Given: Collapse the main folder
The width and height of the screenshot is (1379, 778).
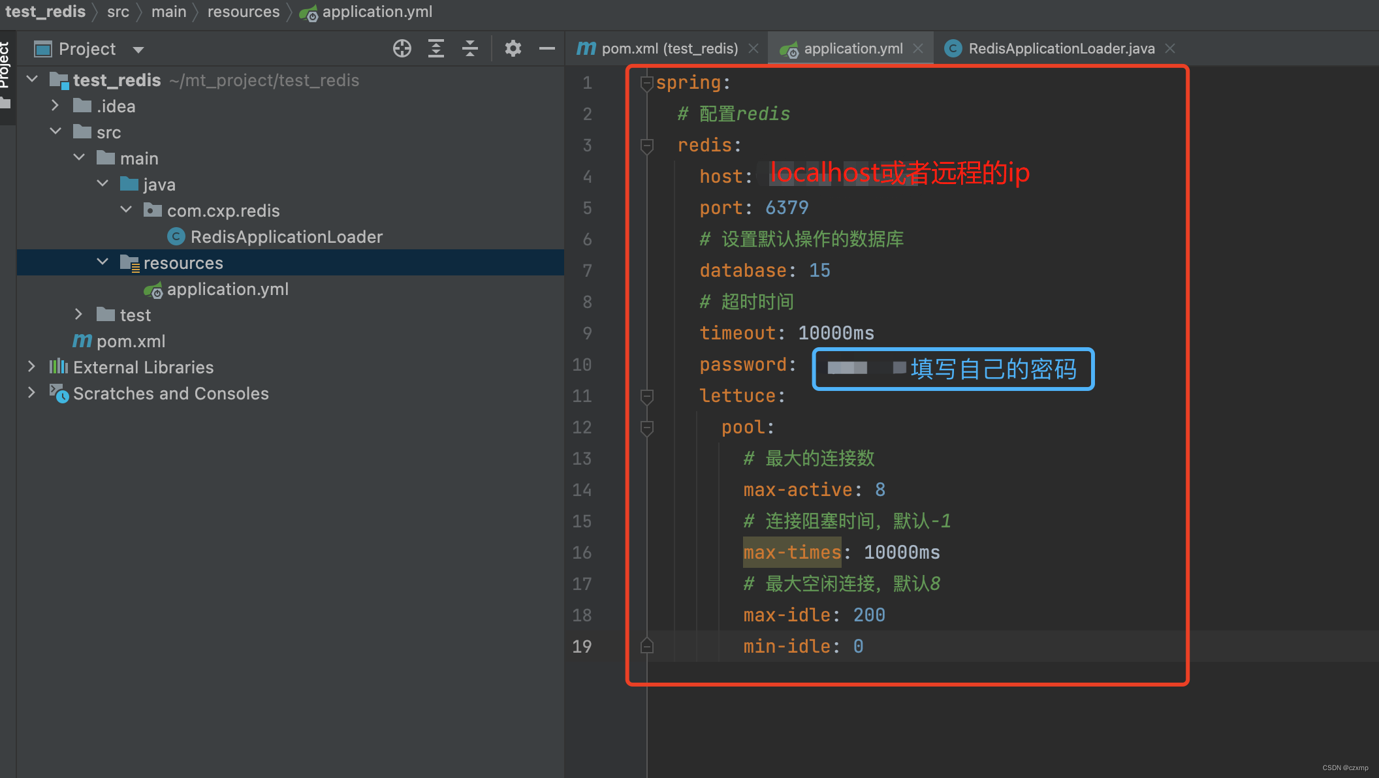Looking at the screenshot, I should pos(79,158).
